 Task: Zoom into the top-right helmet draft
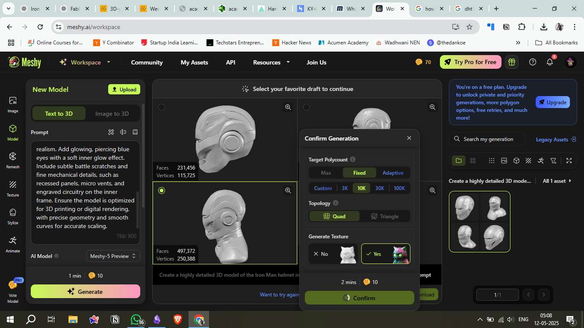tap(433, 107)
